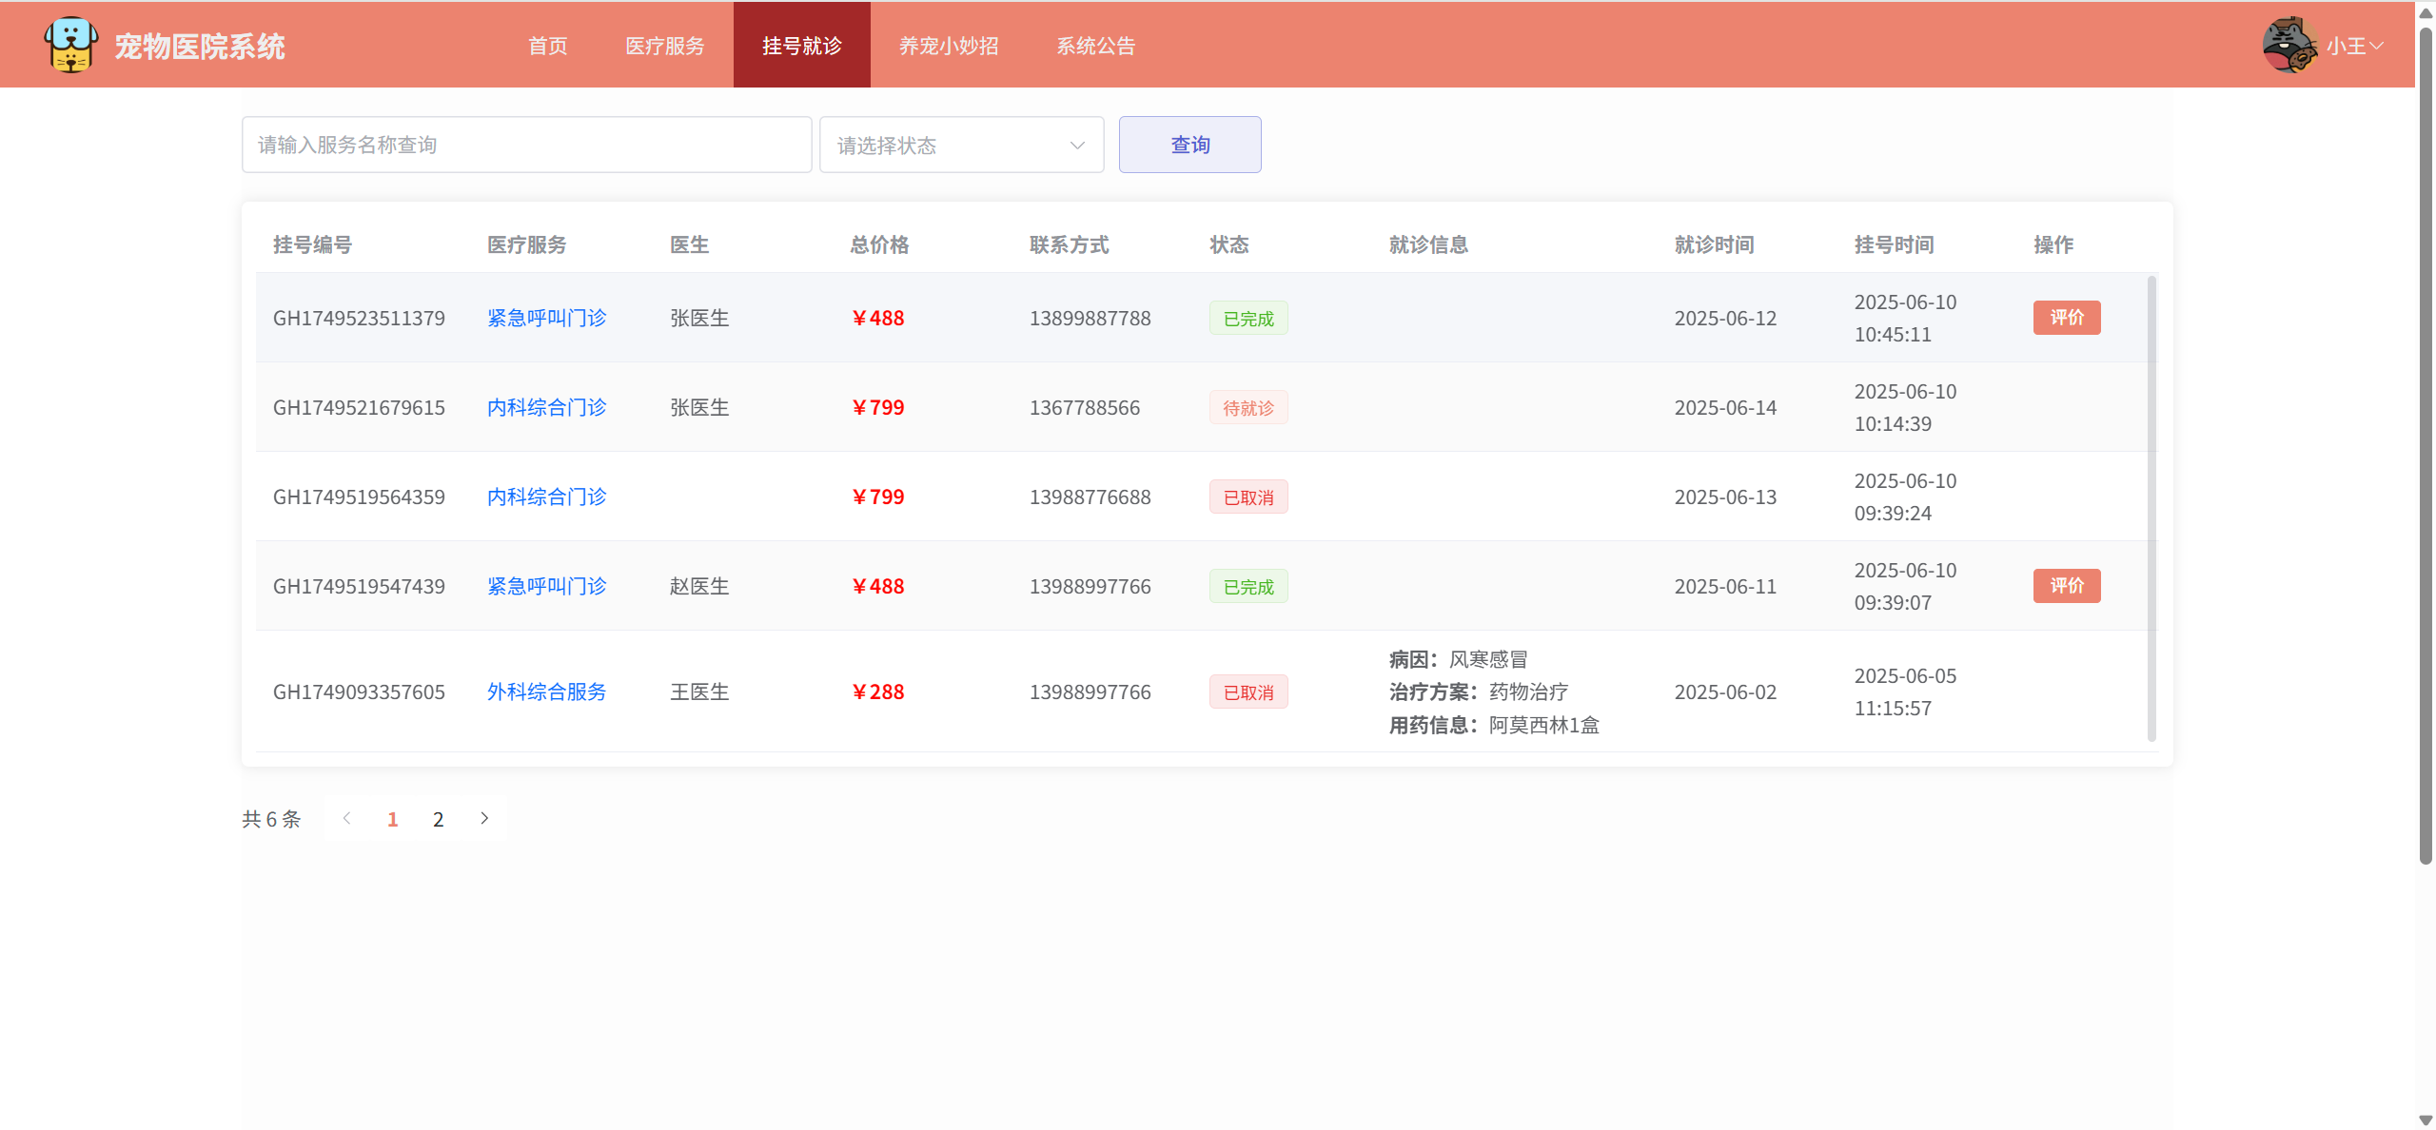Go to pagination page 2

[438, 819]
